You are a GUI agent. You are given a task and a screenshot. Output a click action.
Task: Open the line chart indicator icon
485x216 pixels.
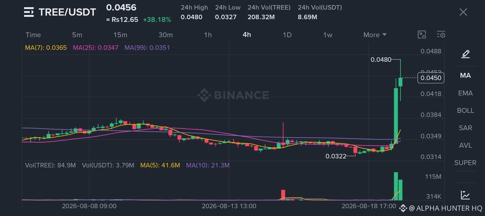465,195
